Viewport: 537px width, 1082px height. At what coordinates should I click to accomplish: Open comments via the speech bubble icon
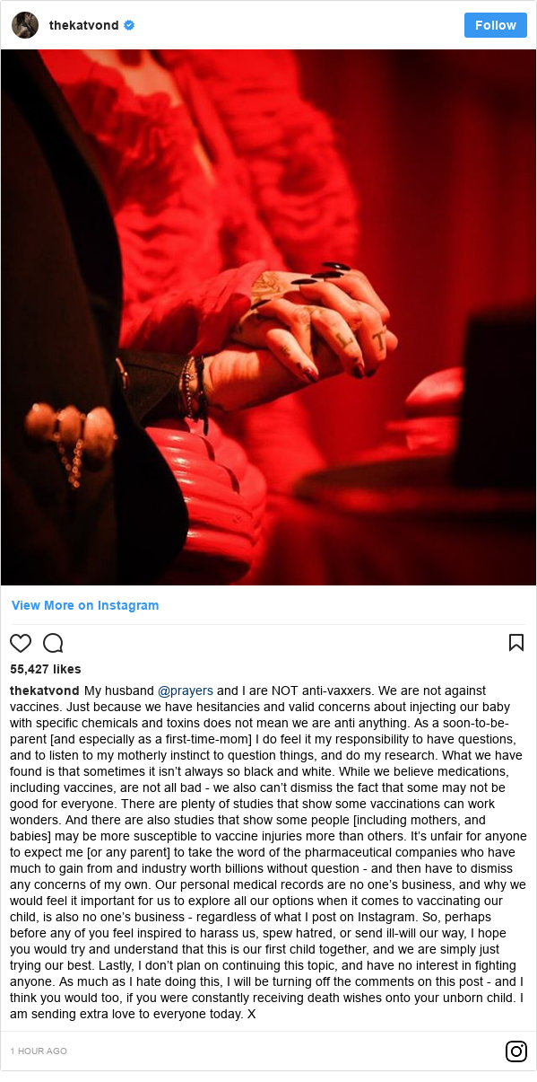(x=53, y=643)
